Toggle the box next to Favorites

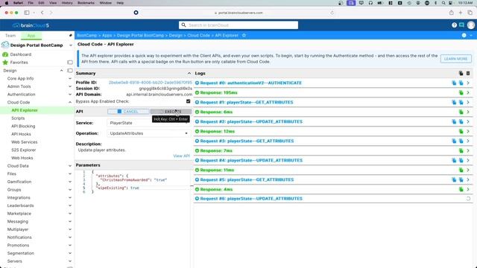click(70, 63)
